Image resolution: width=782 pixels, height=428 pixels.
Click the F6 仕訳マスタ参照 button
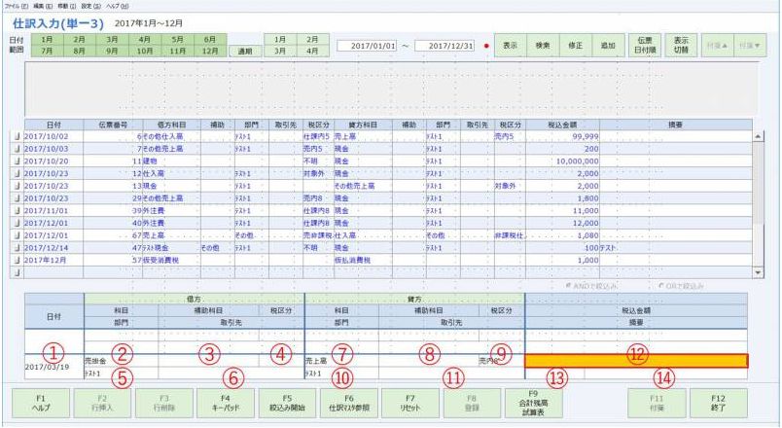pyautogui.click(x=349, y=403)
